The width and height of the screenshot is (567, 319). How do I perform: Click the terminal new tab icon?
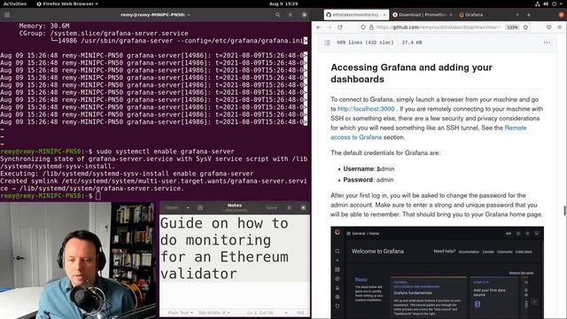pos(7,15)
